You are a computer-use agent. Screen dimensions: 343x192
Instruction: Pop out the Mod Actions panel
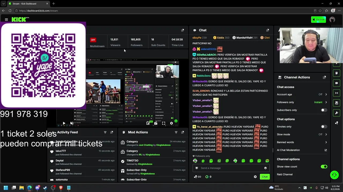[x=182, y=132]
